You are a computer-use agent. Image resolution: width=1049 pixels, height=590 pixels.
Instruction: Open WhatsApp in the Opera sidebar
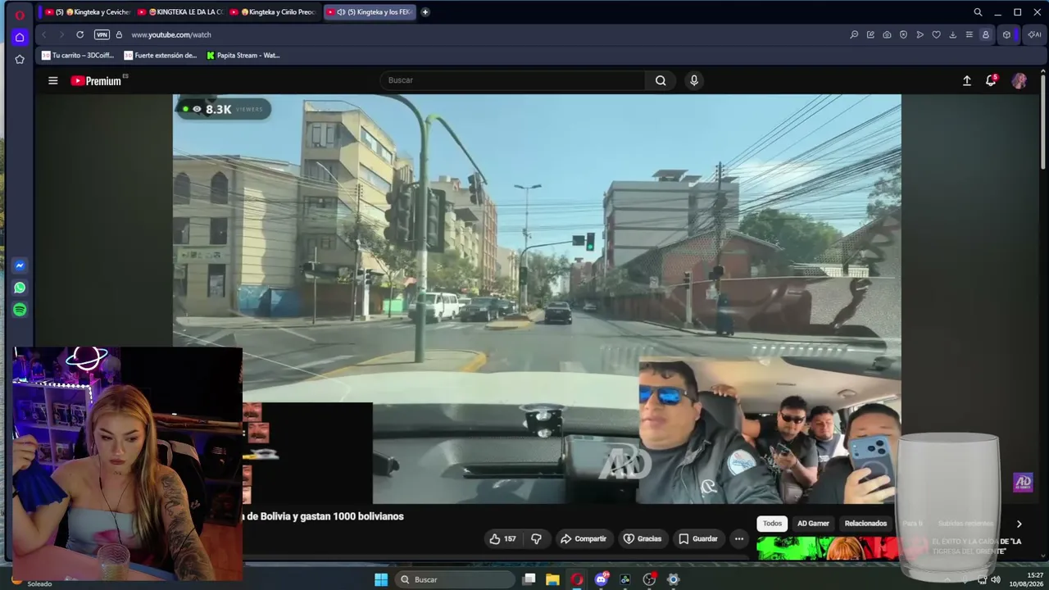pos(20,288)
